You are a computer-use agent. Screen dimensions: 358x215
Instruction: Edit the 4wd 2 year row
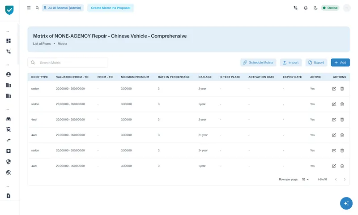334,120
